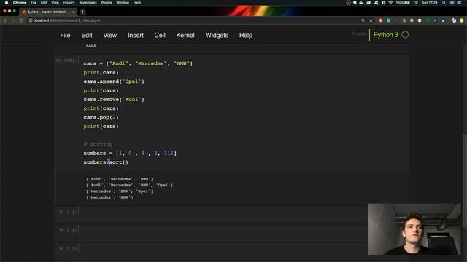Open Spotlight search in menu bar
The image size is (467, 262).
click(444, 3)
